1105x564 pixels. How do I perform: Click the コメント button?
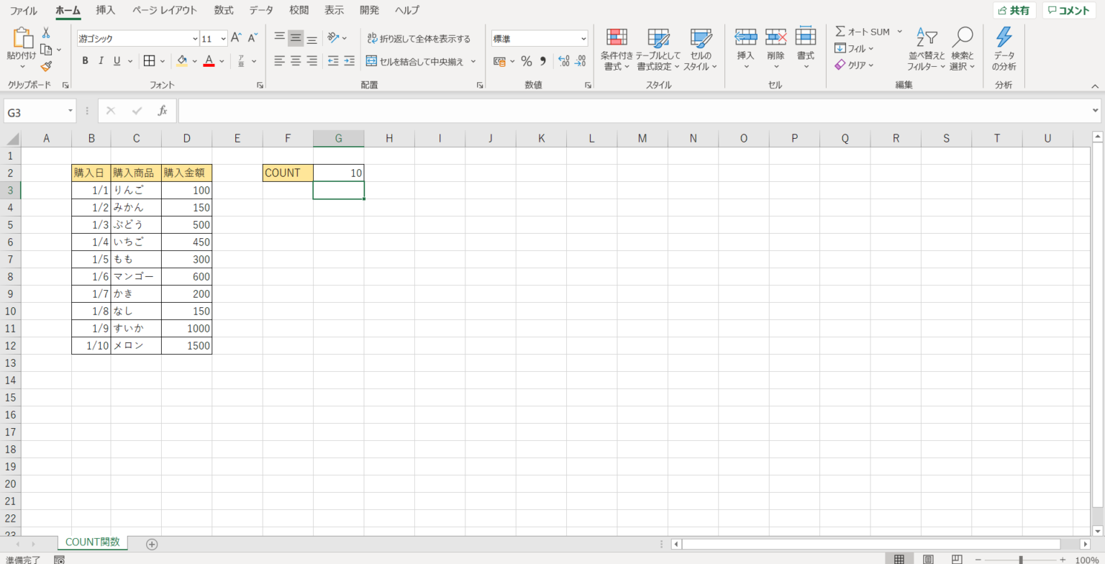click(1068, 10)
